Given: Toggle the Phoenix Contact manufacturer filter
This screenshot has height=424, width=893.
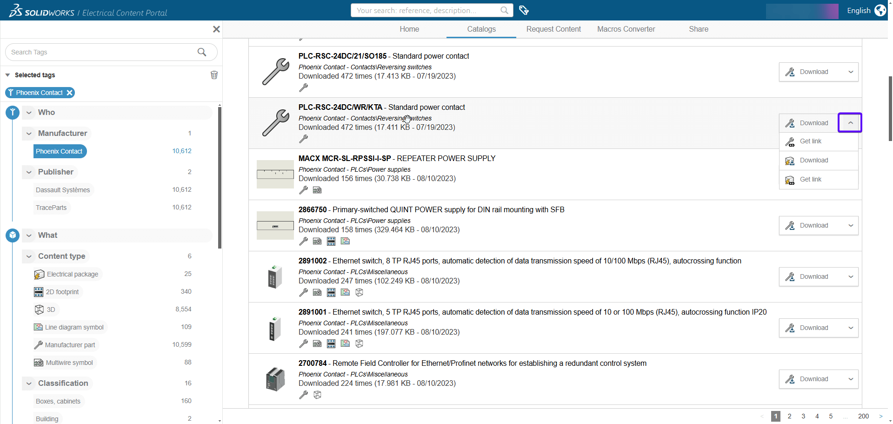Looking at the screenshot, I should 60,151.
